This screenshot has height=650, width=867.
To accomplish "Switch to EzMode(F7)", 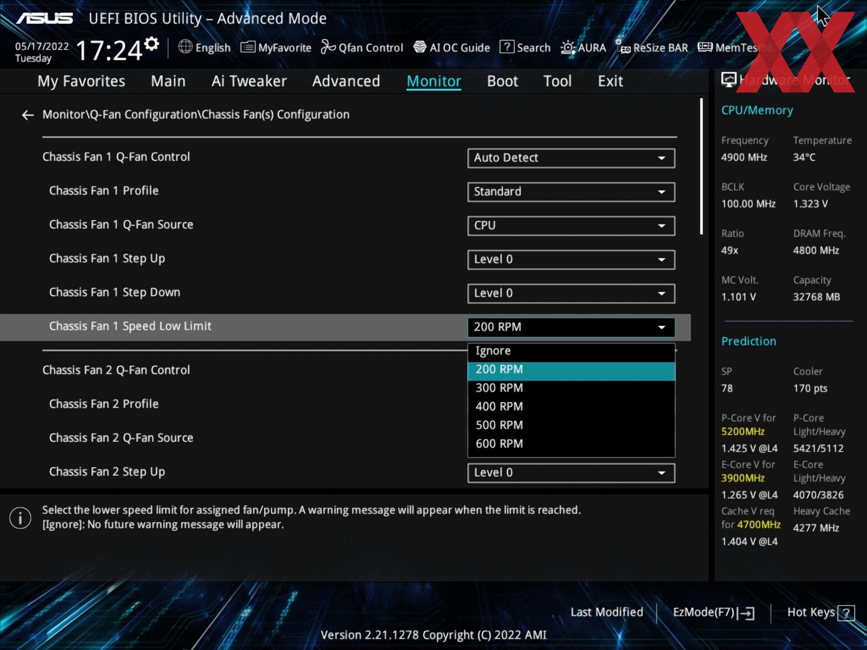I will (x=713, y=613).
